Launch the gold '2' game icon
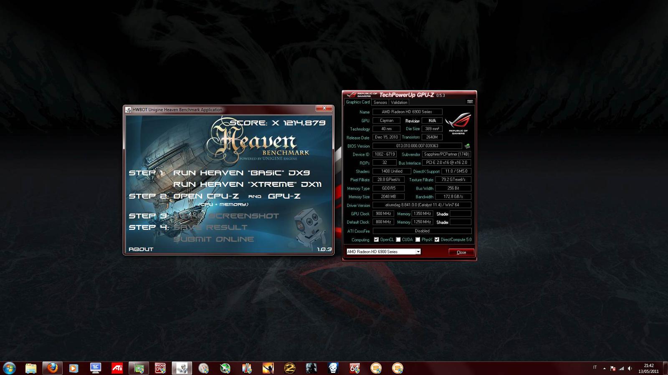The height and width of the screenshot is (375, 668). (290, 368)
